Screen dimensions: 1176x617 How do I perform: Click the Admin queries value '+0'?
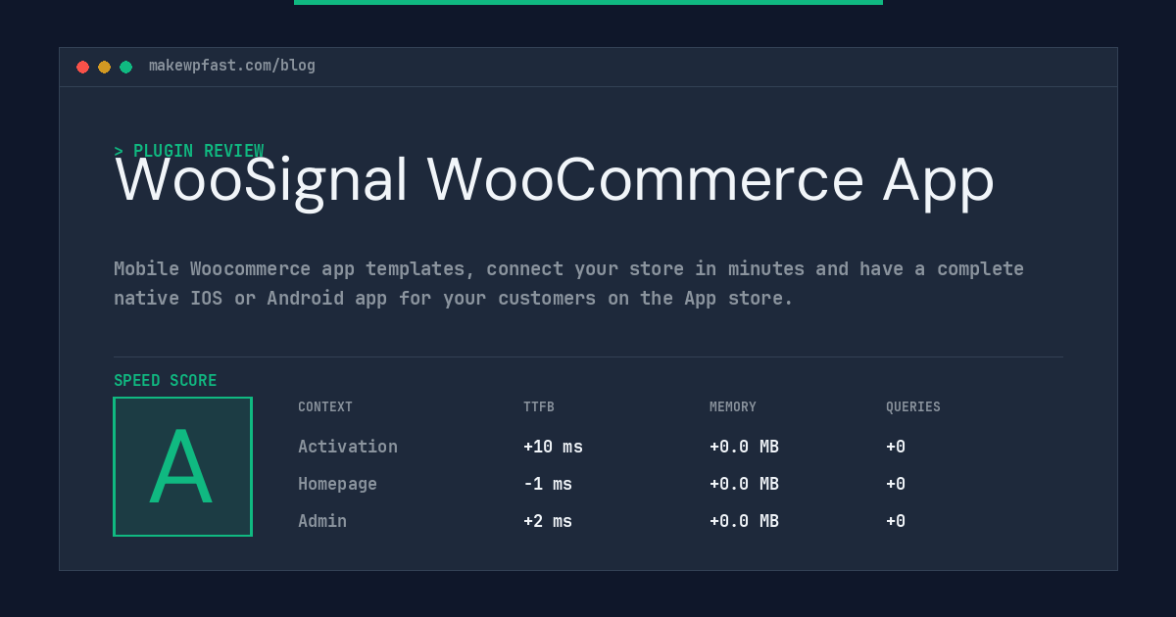point(896,521)
